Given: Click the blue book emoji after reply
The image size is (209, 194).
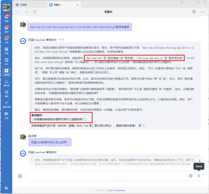Looking at the screenshot, I should (140, 126).
